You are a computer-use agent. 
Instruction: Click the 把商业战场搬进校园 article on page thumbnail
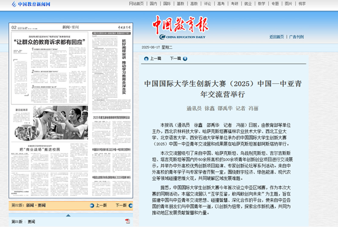point(39,149)
